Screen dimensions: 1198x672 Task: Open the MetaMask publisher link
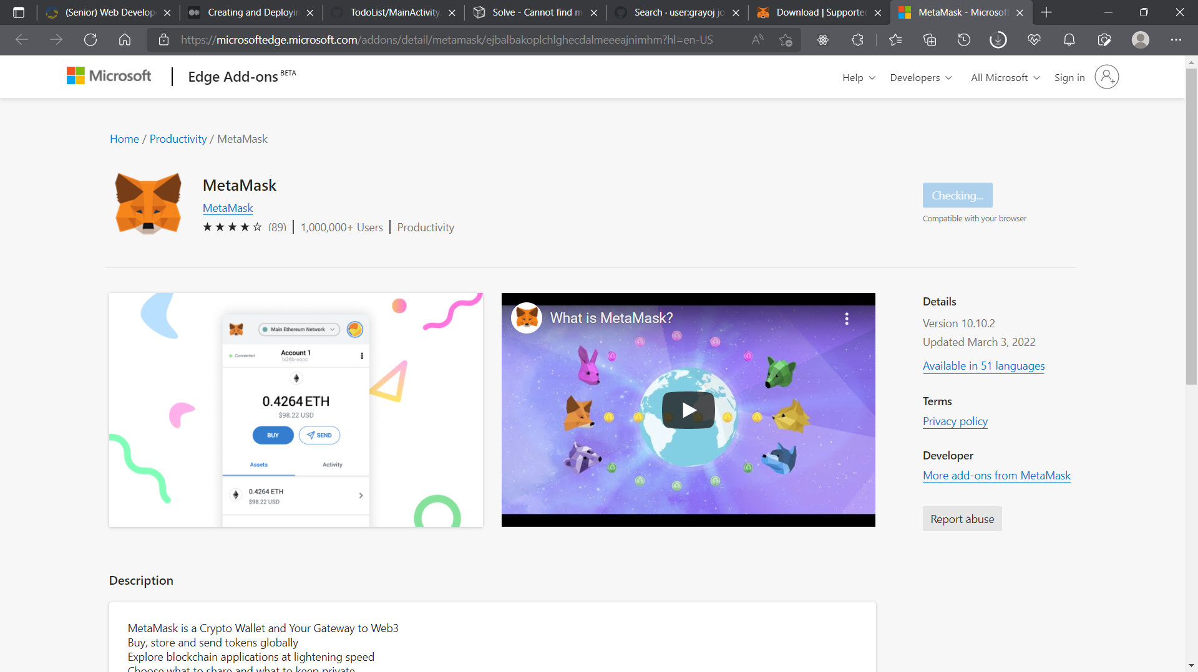tap(228, 208)
